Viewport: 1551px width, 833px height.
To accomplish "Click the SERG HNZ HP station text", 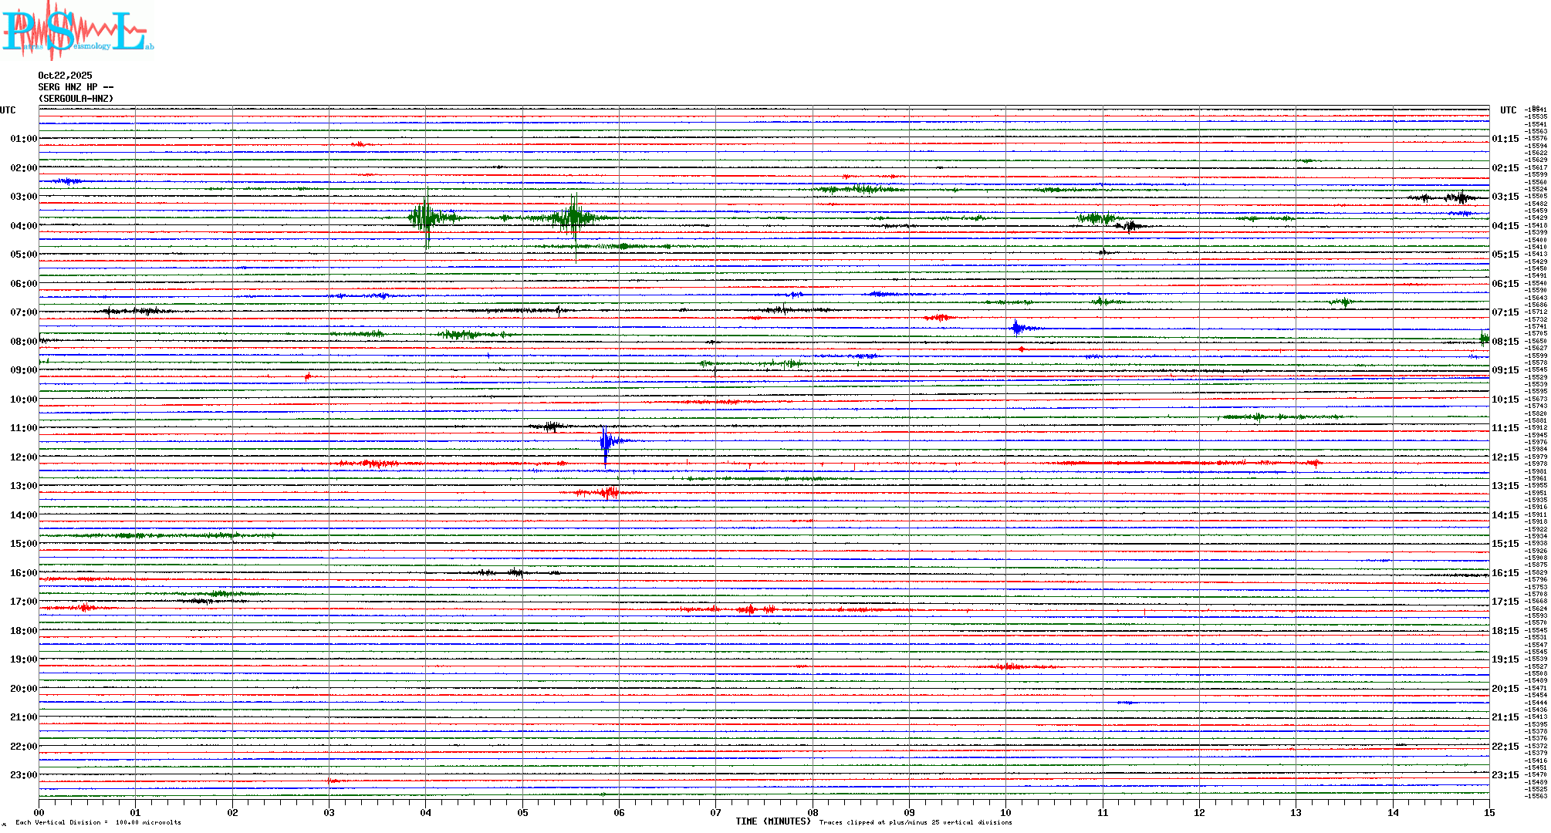I will coord(76,87).
